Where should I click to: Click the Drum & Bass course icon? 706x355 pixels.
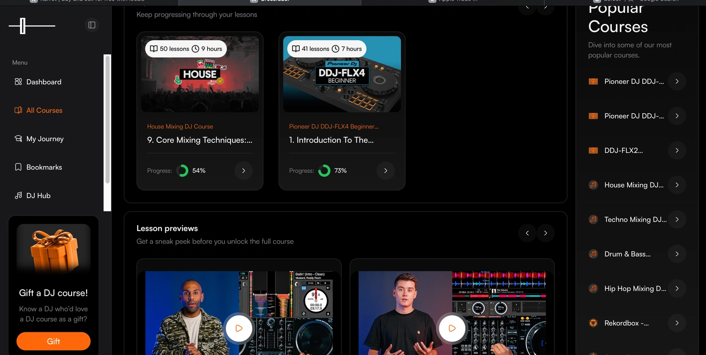point(593,254)
